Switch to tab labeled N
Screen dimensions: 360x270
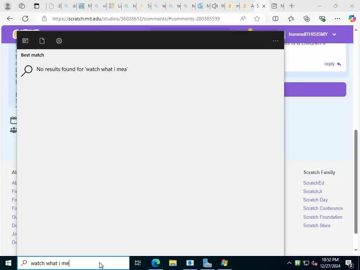[x=278, y=6]
